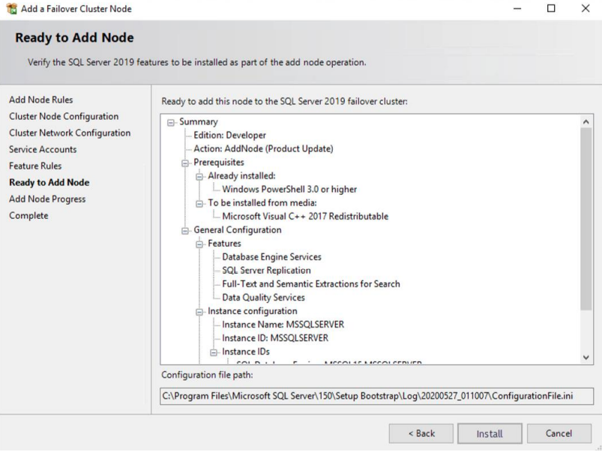Select the Prerequisites label

point(219,162)
